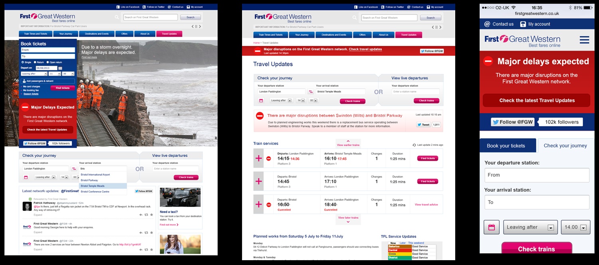Click First Great Western logo on left homepage
Screen dimensions: 599x265
coord(48,17)
